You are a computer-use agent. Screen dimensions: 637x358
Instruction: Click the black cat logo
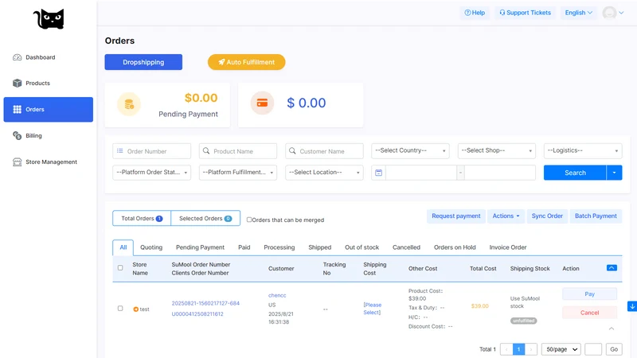(x=49, y=19)
